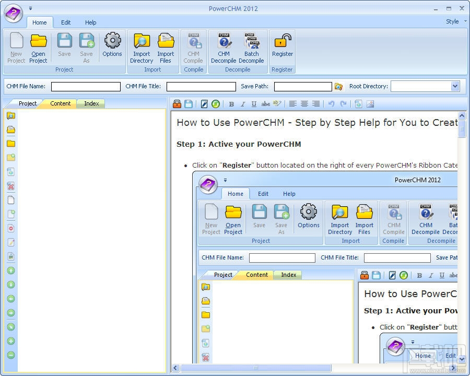
Task: Click the PowerCHM application orb button
Action: point(13,14)
